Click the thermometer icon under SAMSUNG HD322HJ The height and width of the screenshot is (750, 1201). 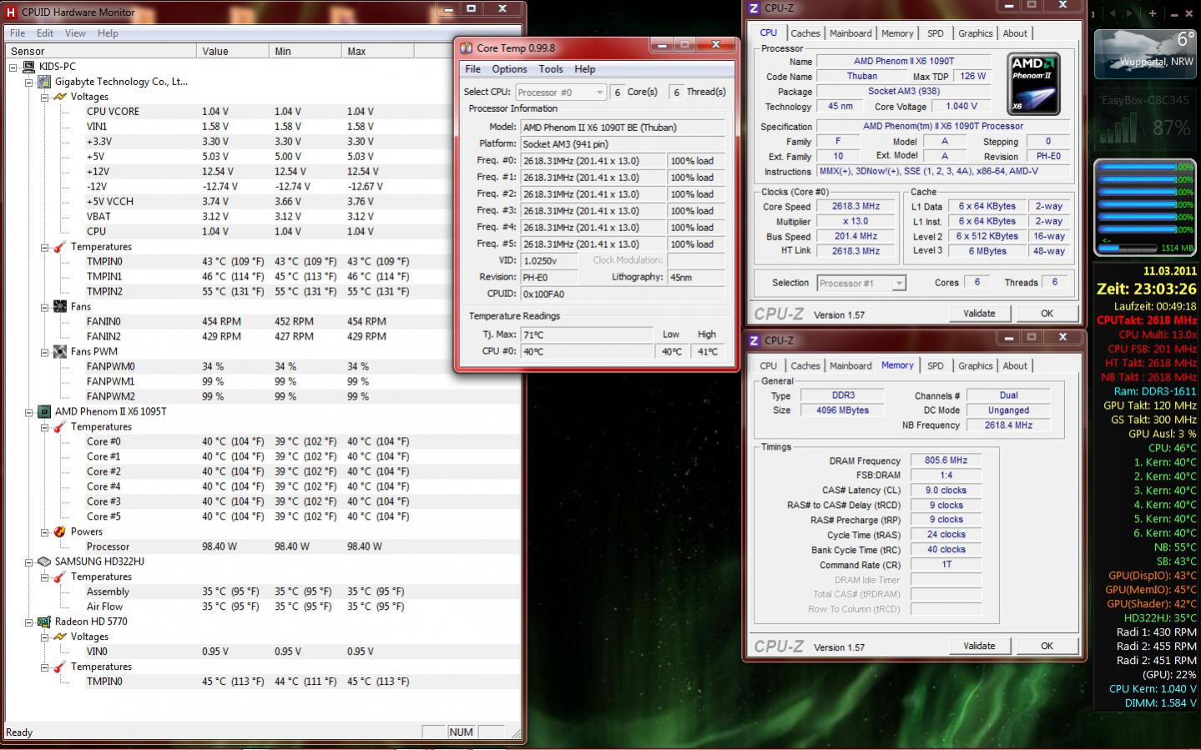60,577
